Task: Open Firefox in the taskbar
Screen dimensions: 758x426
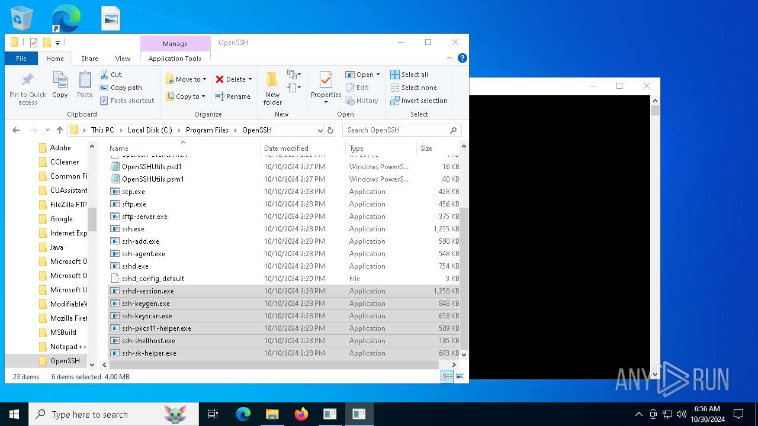Action: point(301,414)
